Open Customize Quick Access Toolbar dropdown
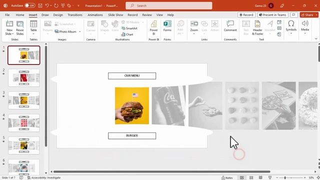Screen dimensions: 320x180 [x=78, y=5]
